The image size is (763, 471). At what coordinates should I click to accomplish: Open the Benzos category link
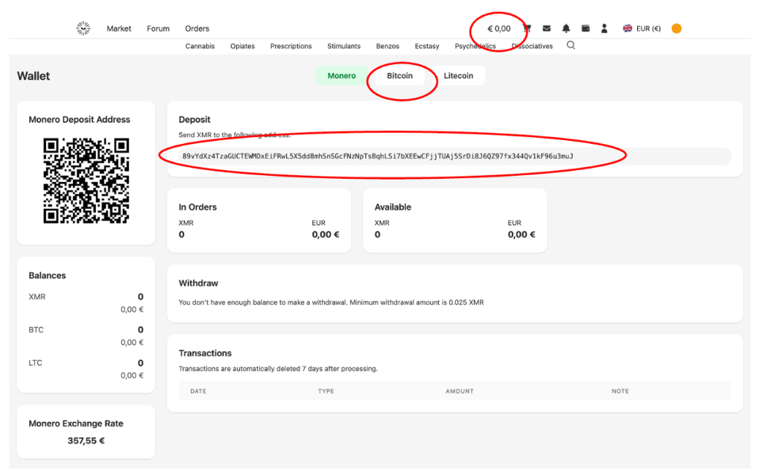[387, 46]
